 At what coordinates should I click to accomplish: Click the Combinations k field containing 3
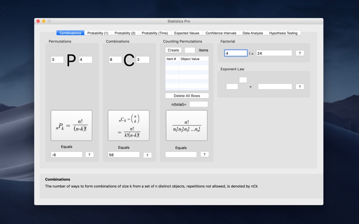143,60
